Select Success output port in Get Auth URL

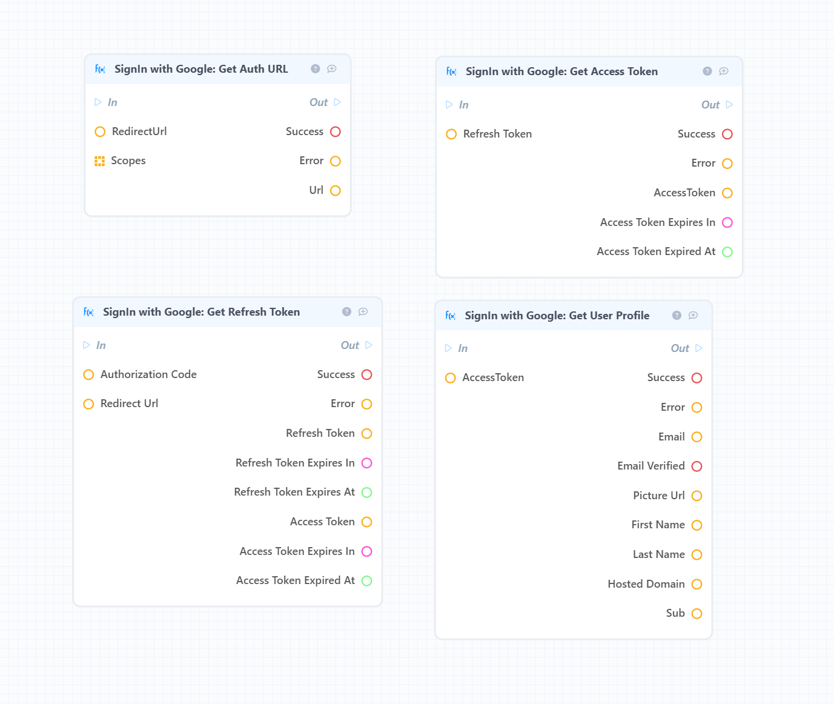tap(336, 131)
